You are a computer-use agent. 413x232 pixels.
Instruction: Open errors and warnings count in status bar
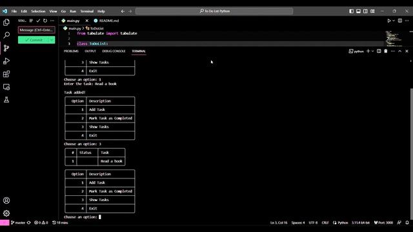pos(41,222)
